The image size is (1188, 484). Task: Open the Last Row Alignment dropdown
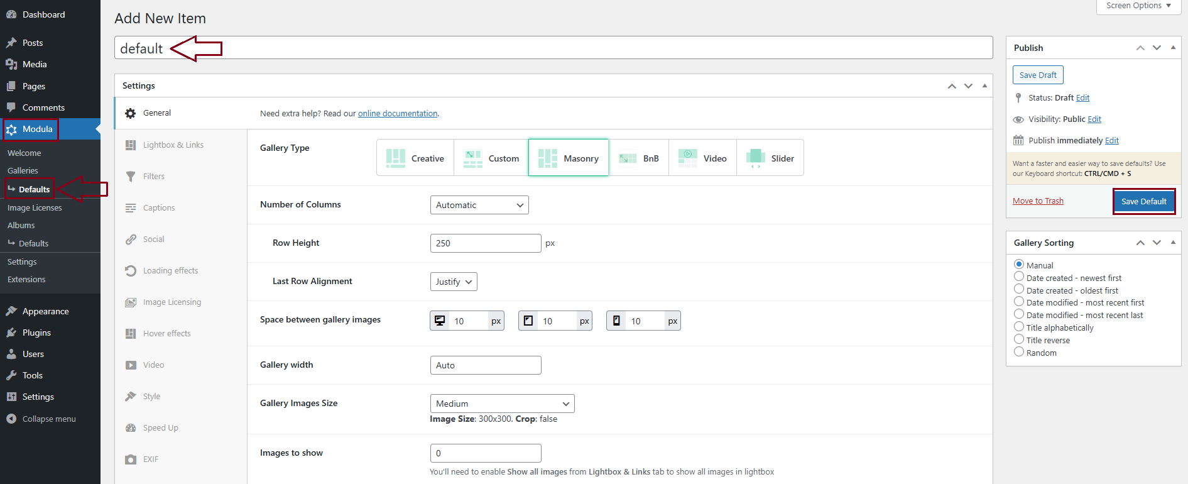point(453,282)
